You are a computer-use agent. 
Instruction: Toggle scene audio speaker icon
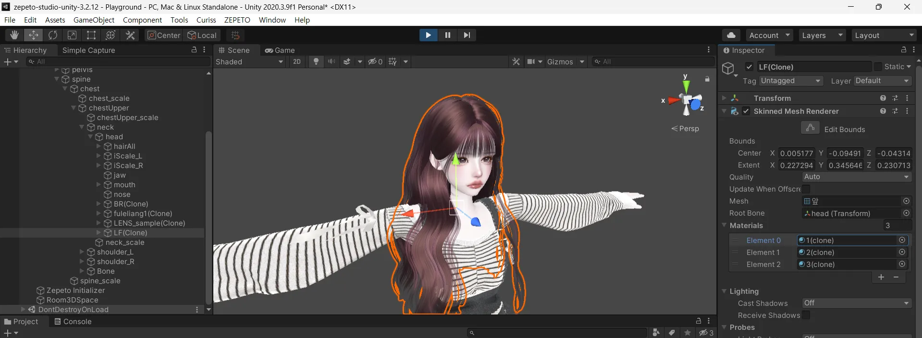click(332, 61)
